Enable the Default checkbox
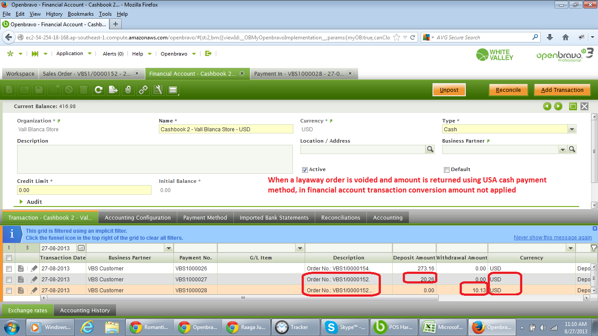 point(447,170)
